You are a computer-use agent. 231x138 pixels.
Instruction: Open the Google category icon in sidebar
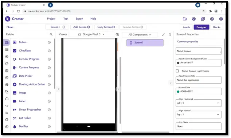pos(7,120)
